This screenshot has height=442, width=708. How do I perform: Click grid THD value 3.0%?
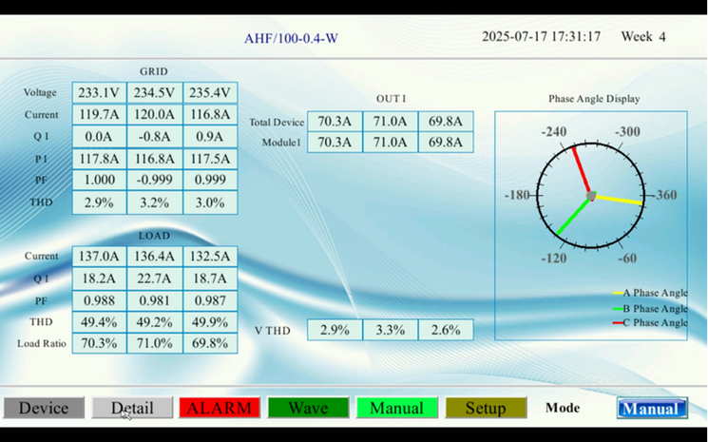tap(210, 202)
